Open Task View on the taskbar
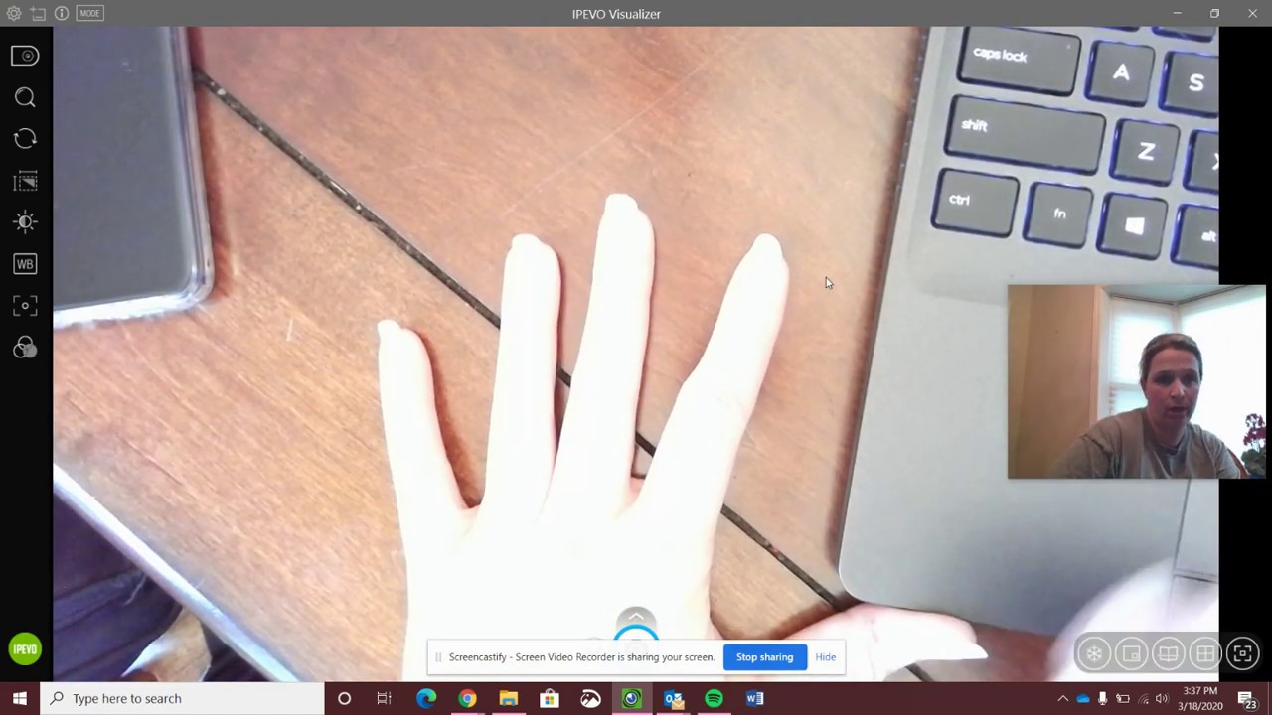 pyautogui.click(x=384, y=698)
